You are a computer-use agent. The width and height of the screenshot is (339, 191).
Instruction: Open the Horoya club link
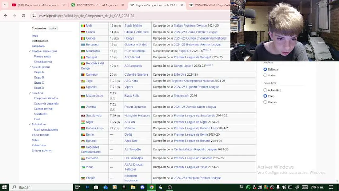129,38
